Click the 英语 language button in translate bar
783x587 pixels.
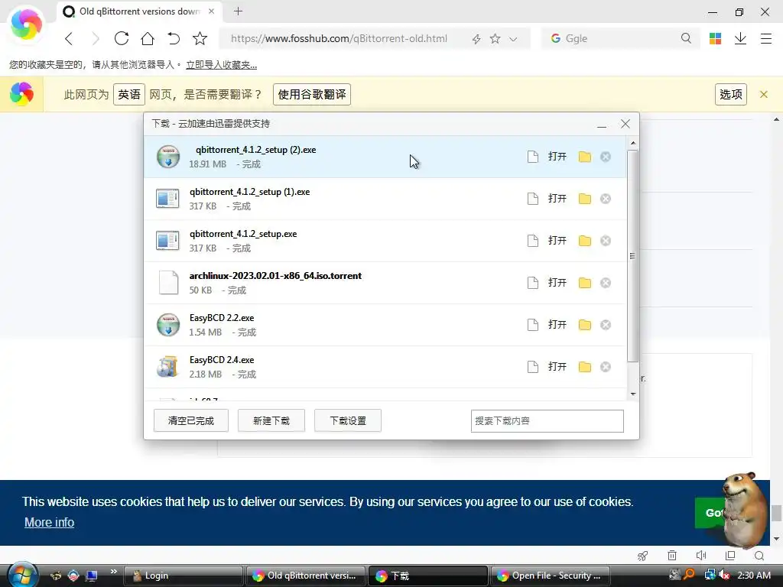click(x=129, y=94)
